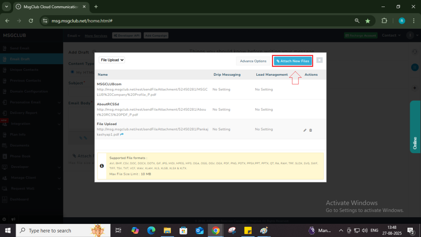Open Microsoft Edge from taskbar
The height and width of the screenshot is (237, 421).
[x=151, y=230]
